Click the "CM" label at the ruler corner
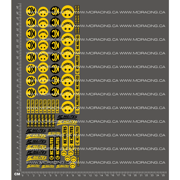180x180 pixels. coord(17,174)
